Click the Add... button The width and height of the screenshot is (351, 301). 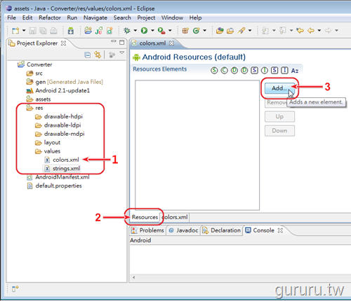[x=279, y=88]
